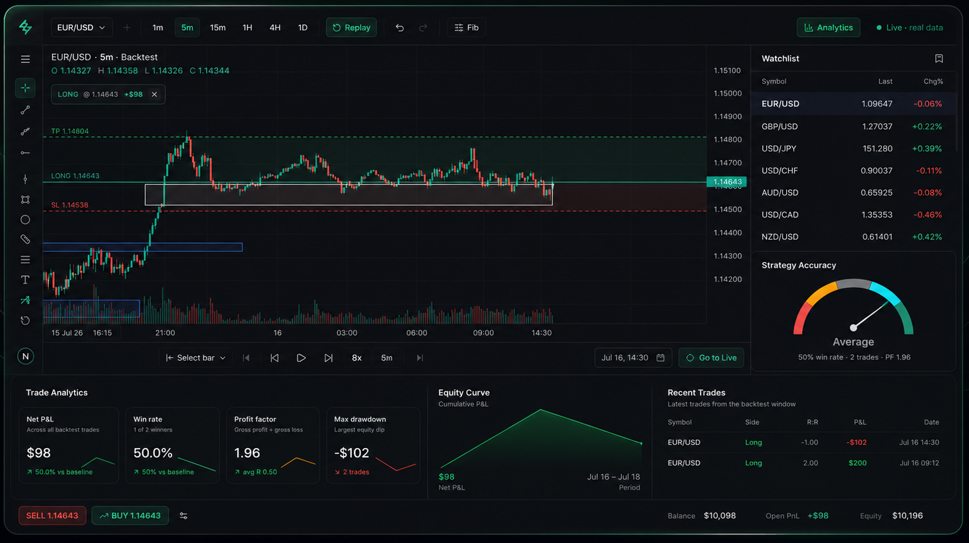Viewport: 969px width, 543px height.
Task: Click the Live real data status indicator
Action: (x=910, y=28)
